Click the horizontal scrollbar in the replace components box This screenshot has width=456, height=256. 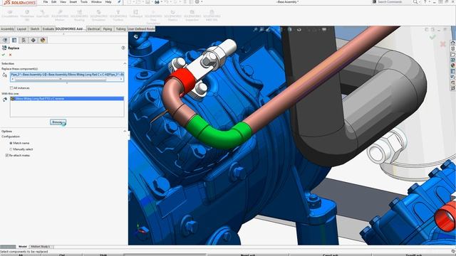point(61,79)
